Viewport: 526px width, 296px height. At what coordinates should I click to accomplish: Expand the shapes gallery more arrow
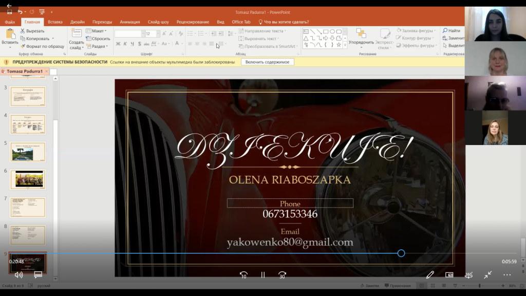[x=345, y=45]
